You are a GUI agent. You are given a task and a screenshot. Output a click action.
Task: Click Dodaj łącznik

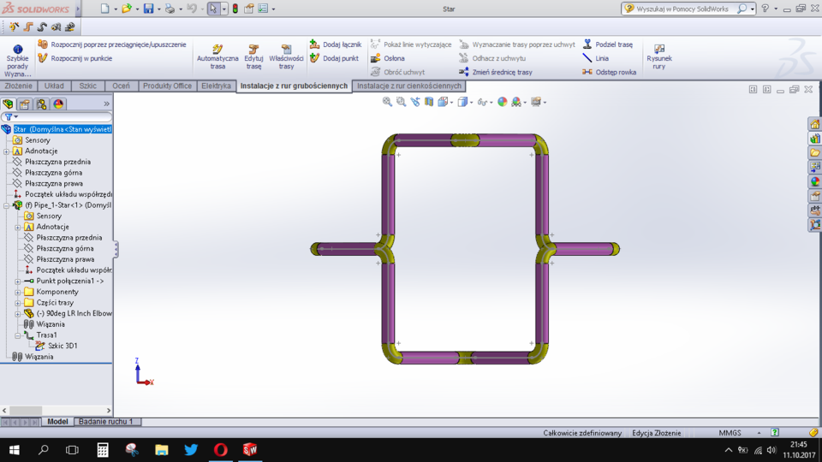(x=336, y=44)
